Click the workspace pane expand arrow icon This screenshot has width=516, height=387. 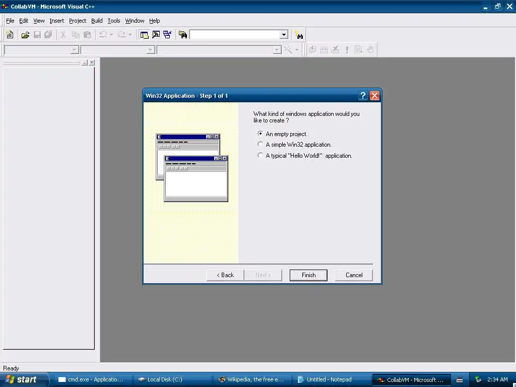85,62
